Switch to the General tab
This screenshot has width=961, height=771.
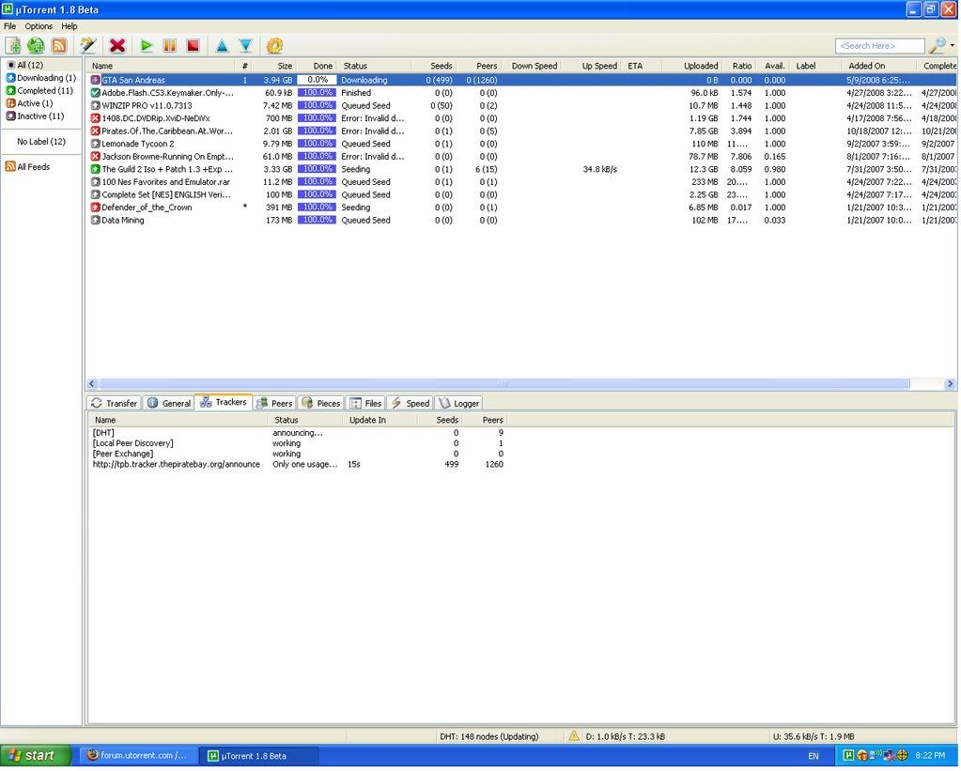click(169, 403)
